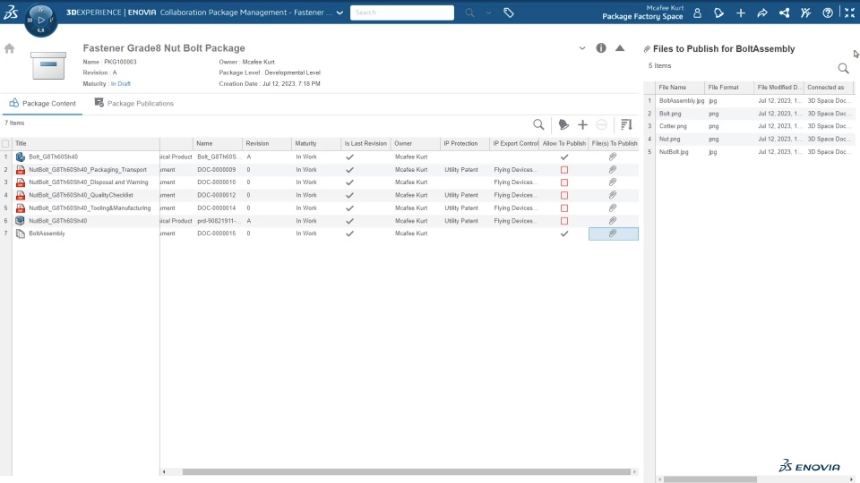Click the top bar label tag icon beside profile

718,13
